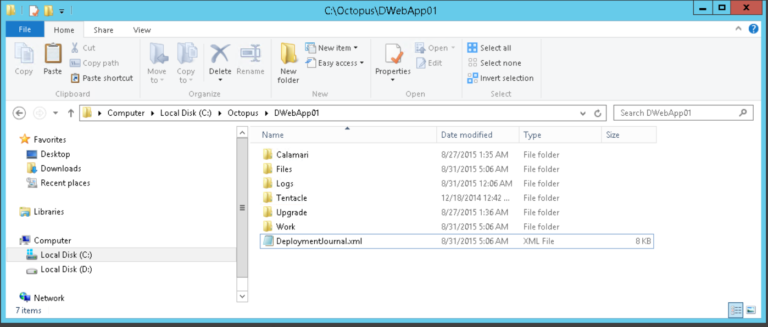Select Local Disk (D:) in navigation pane
This screenshot has width=768, height=327.
[66, 269]
